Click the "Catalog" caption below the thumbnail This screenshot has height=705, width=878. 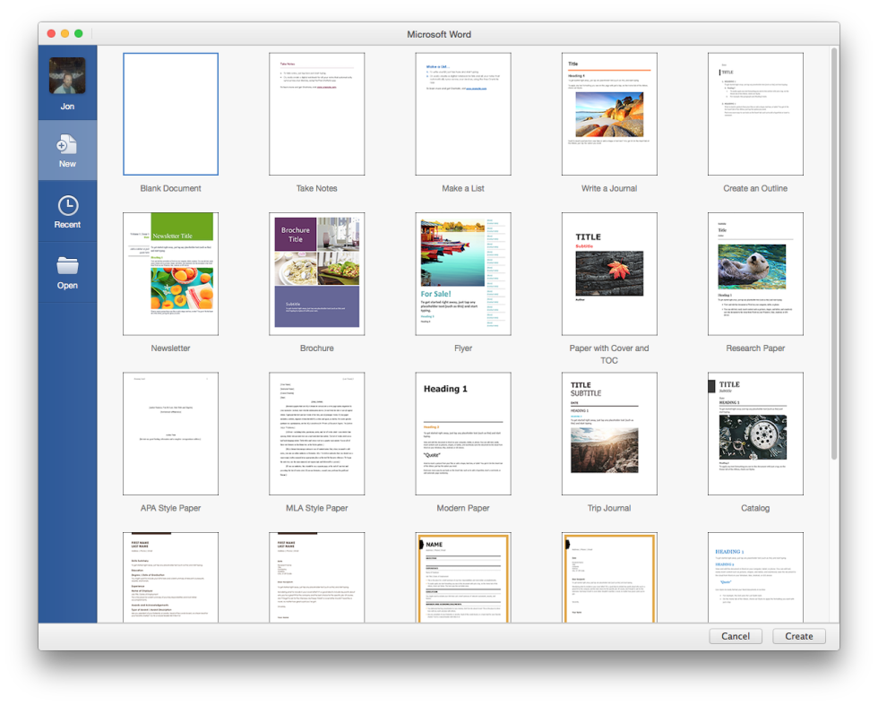pos(755,509)
